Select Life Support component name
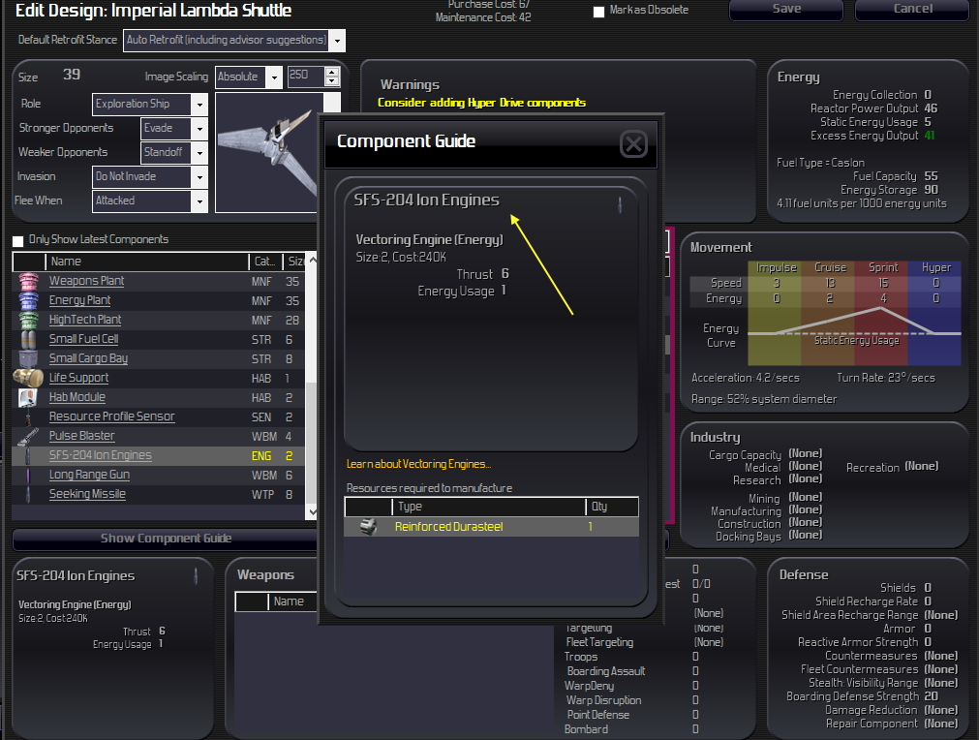979x740 pixels. pyautogui.click(x=78, y=378)
